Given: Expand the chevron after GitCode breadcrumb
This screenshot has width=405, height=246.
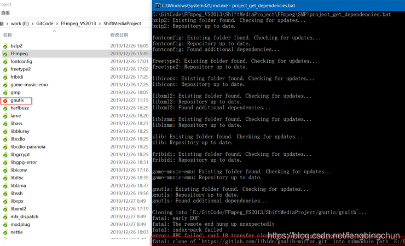Looking at the screenshot, I should (57, 24).
